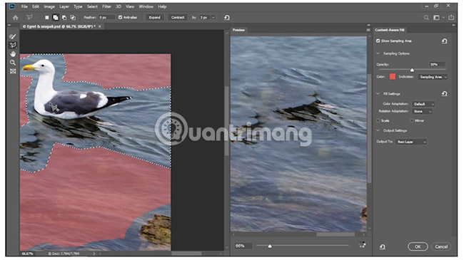This screenshot has height=260, width=464.
Task: Open the View menu
Action: tap(130, 6)
